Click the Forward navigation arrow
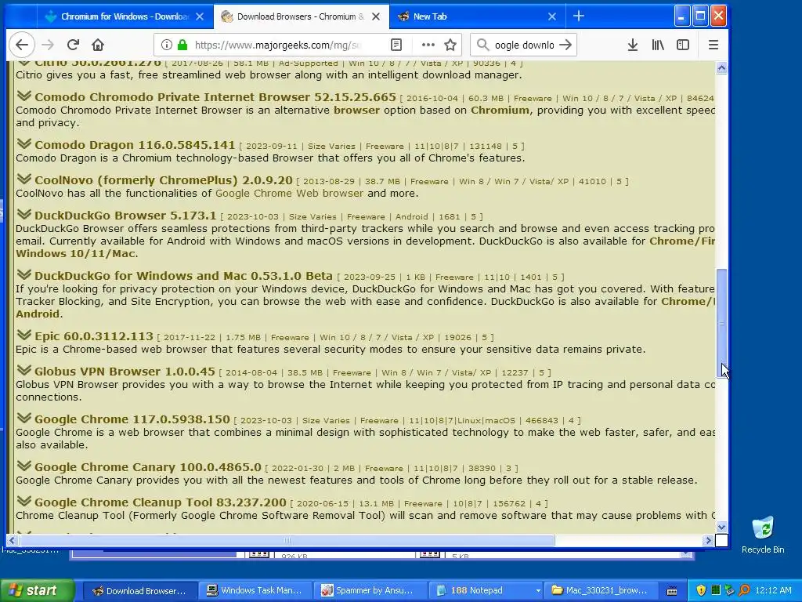The height and width of the screenshot is (602, 802). pos(48,45)
